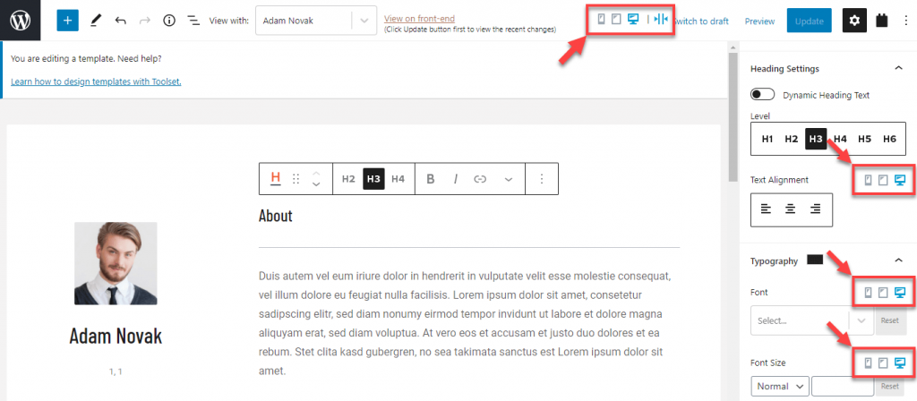Select center text alignment
Image resolution: width=917 pixels, height=401 pixels.
point(791,209)
